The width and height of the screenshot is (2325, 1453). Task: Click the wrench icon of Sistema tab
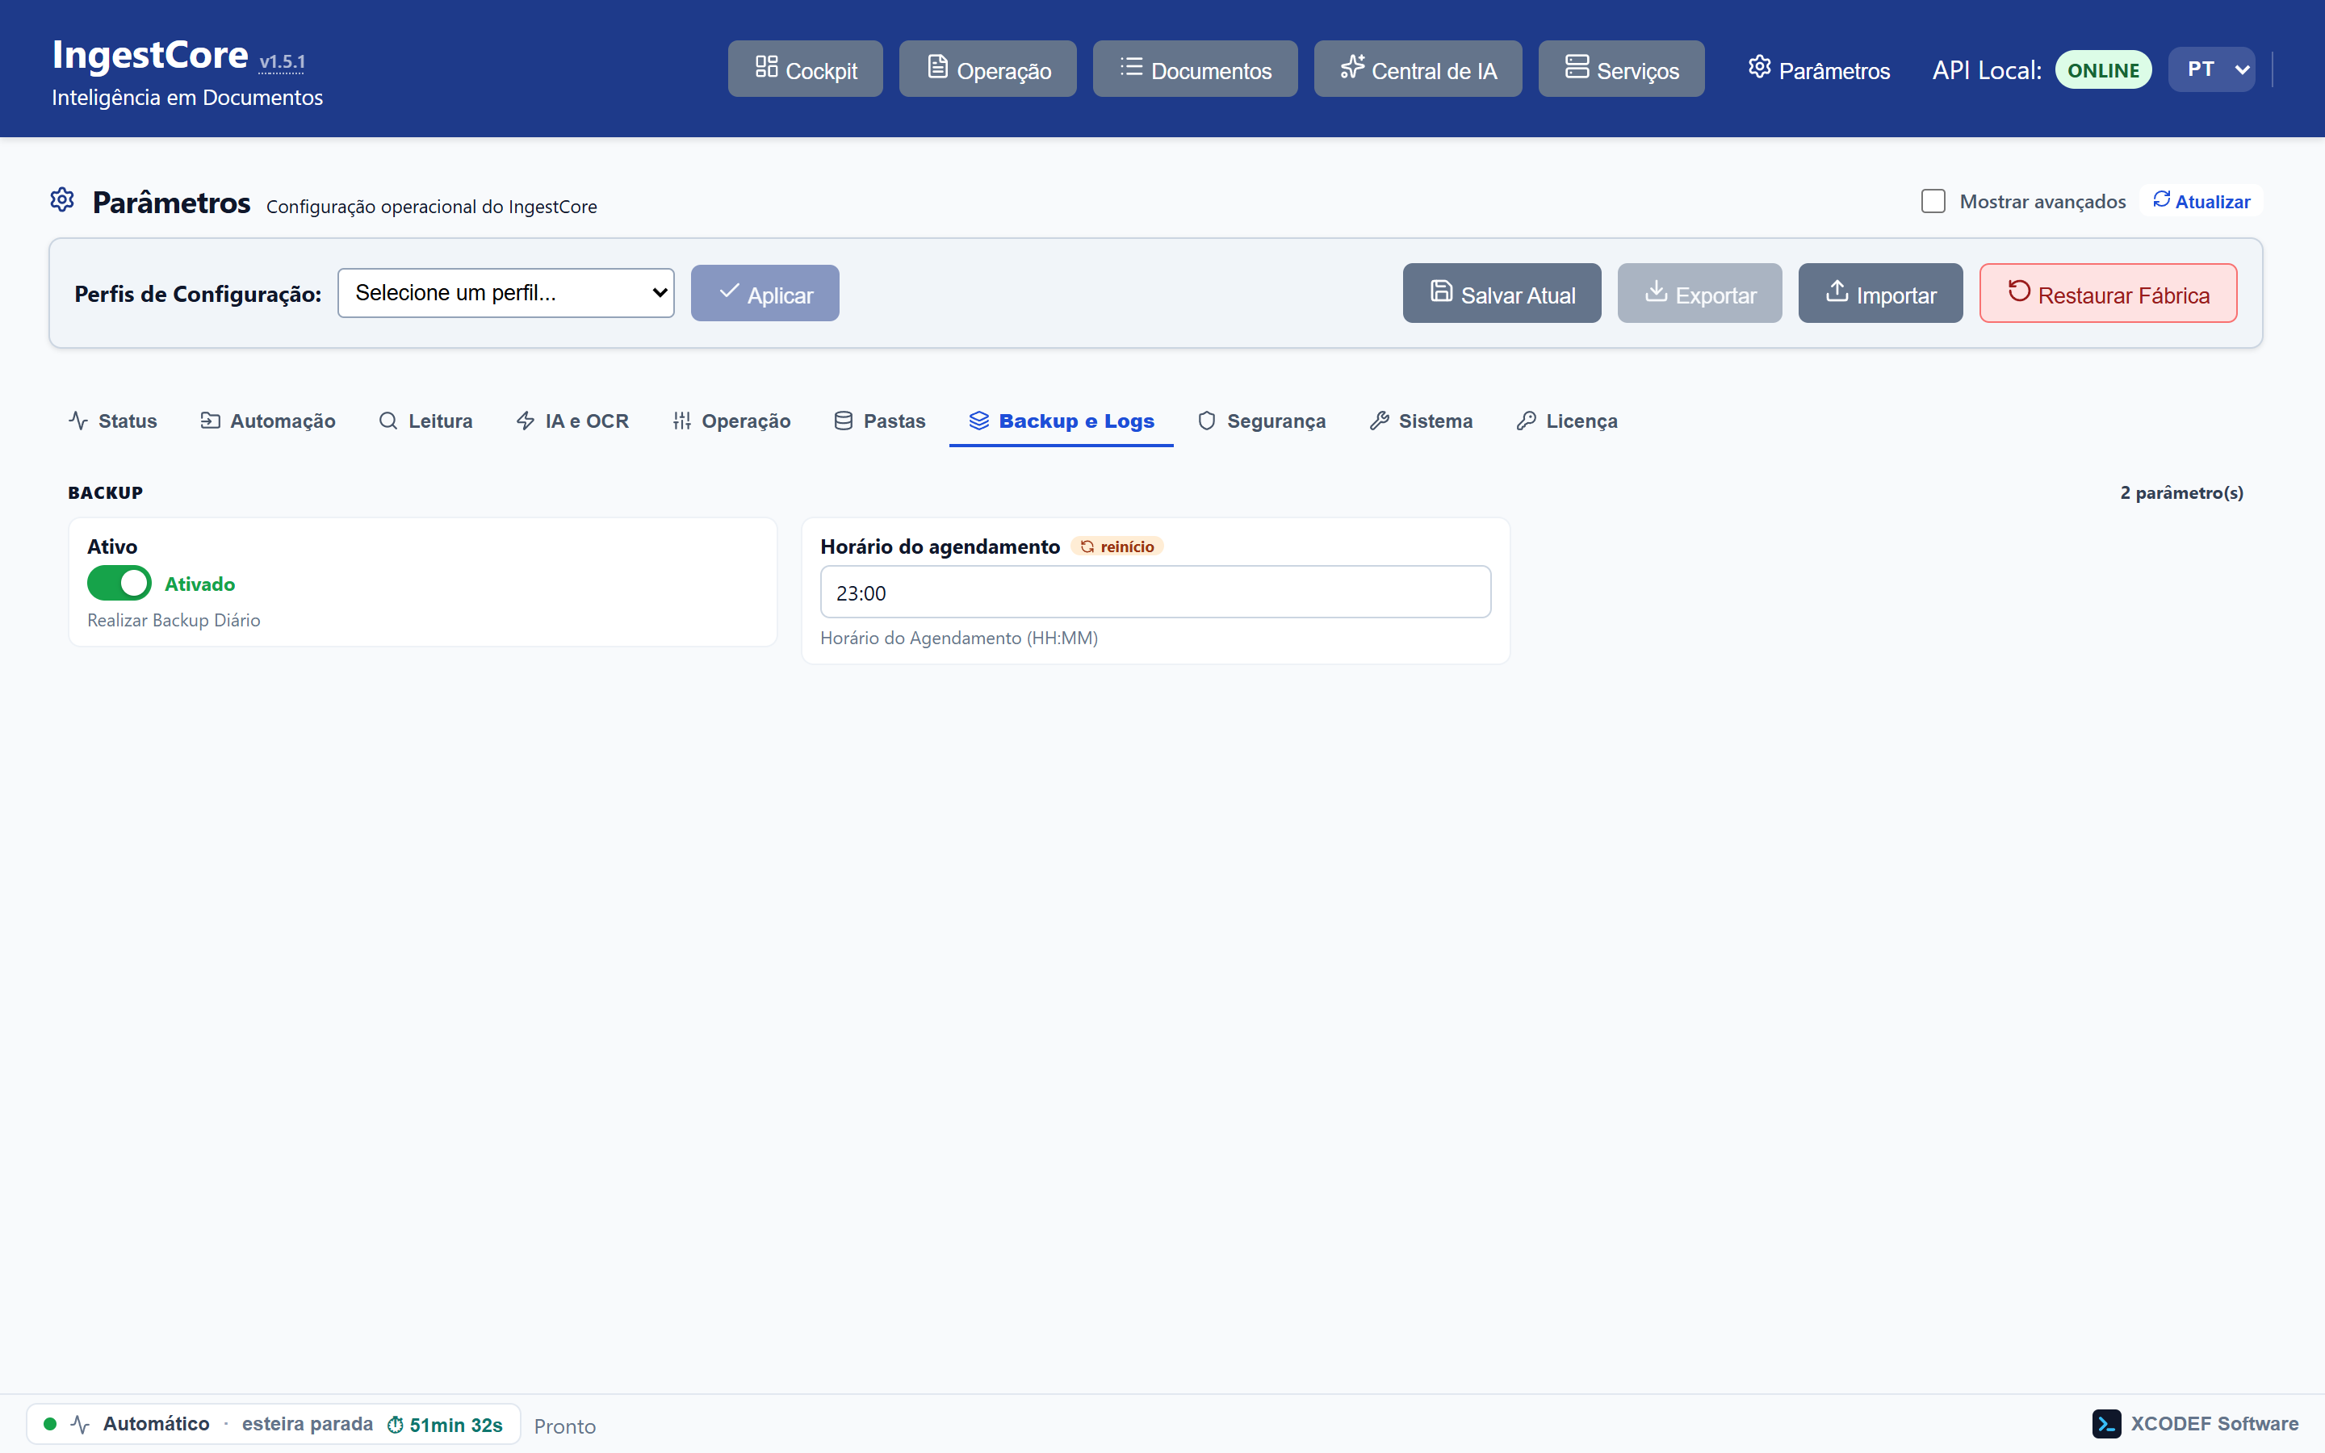click(1380, 420)
